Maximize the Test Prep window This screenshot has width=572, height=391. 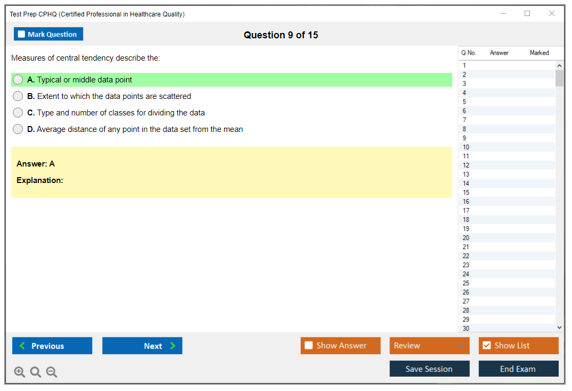coord(527,14)
